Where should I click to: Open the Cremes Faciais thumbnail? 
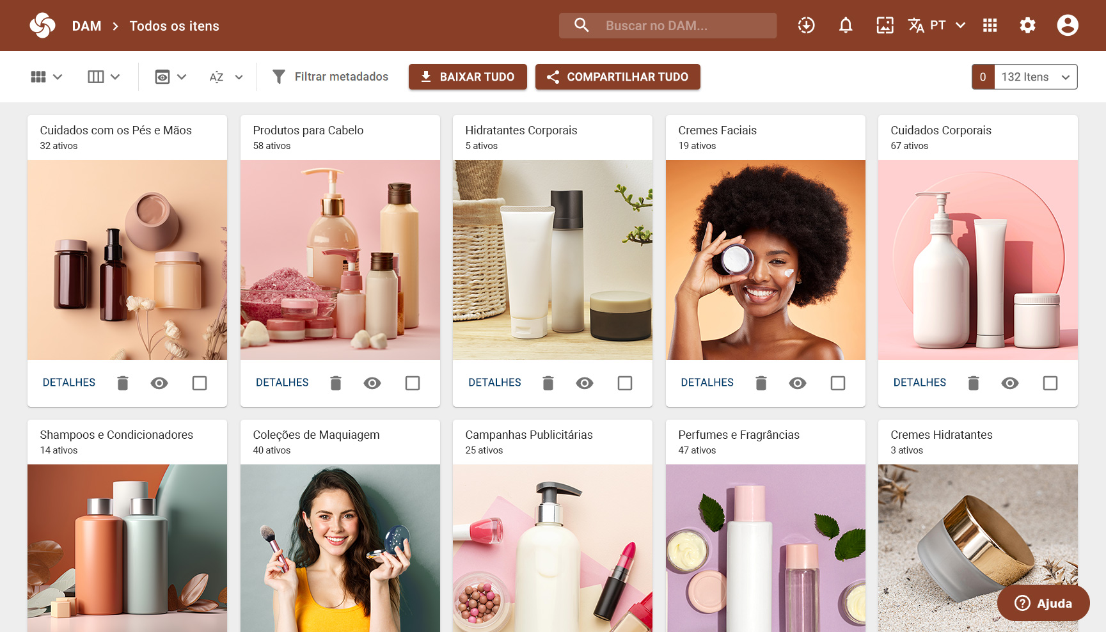766,260
